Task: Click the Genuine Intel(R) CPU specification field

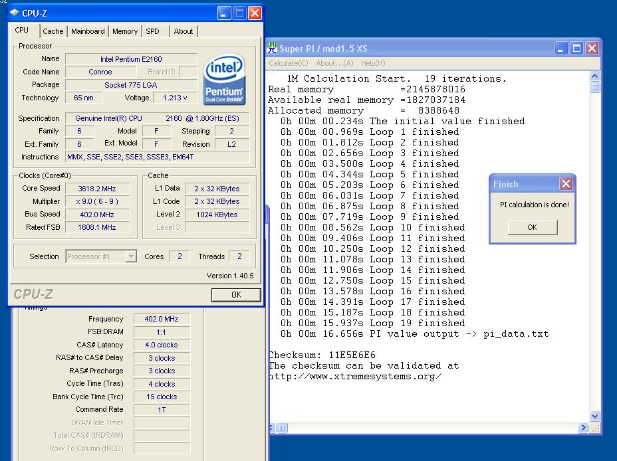Action: coord(158,118)
